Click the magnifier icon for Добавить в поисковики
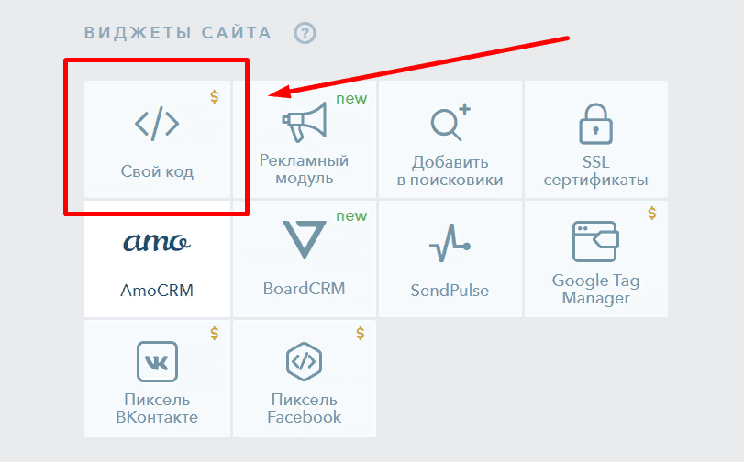 [x=450, y=122]
